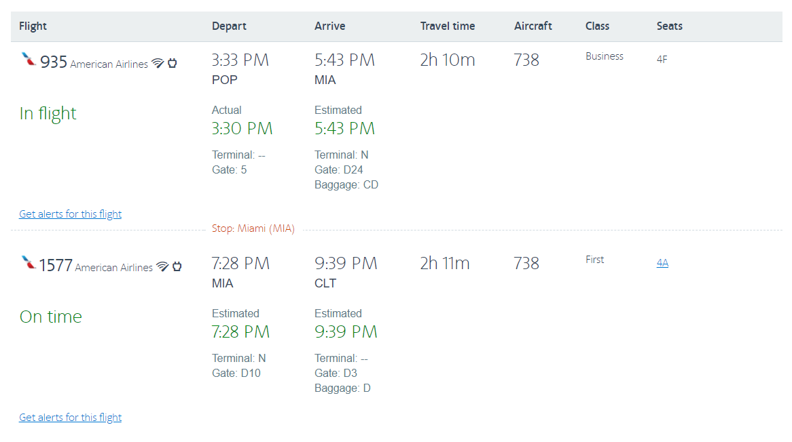Viewport: 792px width, 442px height.
Task: Open alerts link for flight 935
Action: point(70,214)
